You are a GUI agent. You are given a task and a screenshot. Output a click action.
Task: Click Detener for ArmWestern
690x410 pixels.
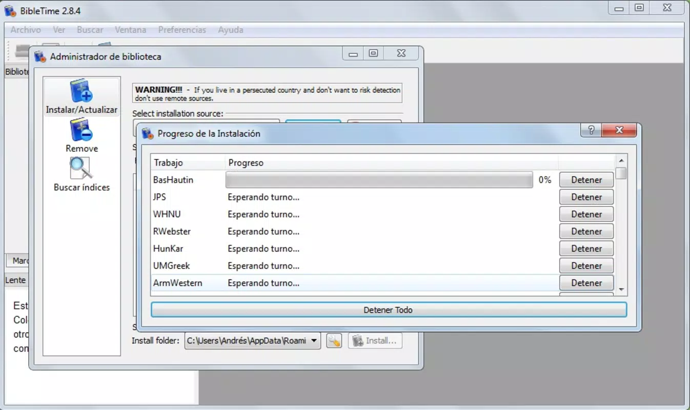586,283
